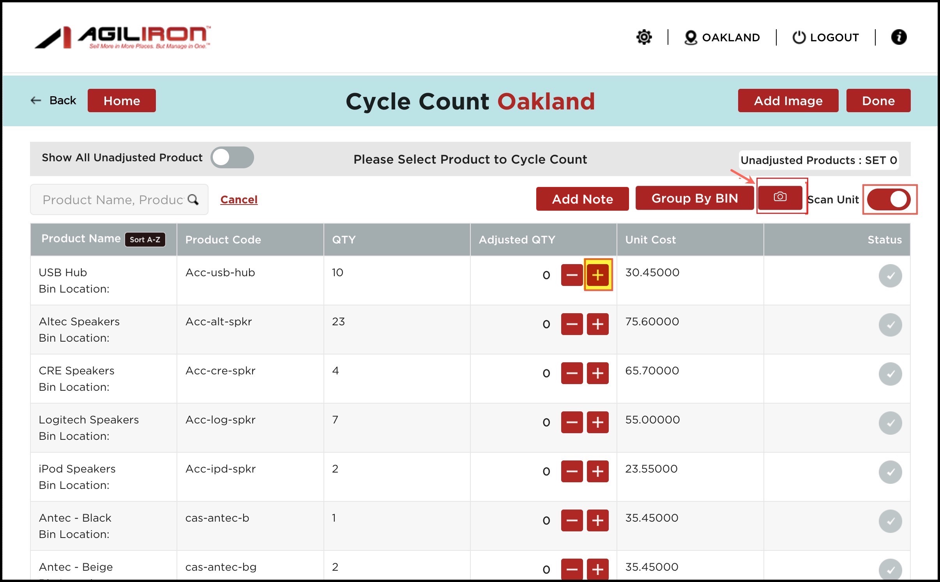940x582 pixels.
Task: Click search magnifier icon in product field
Action: coord(193,199)
